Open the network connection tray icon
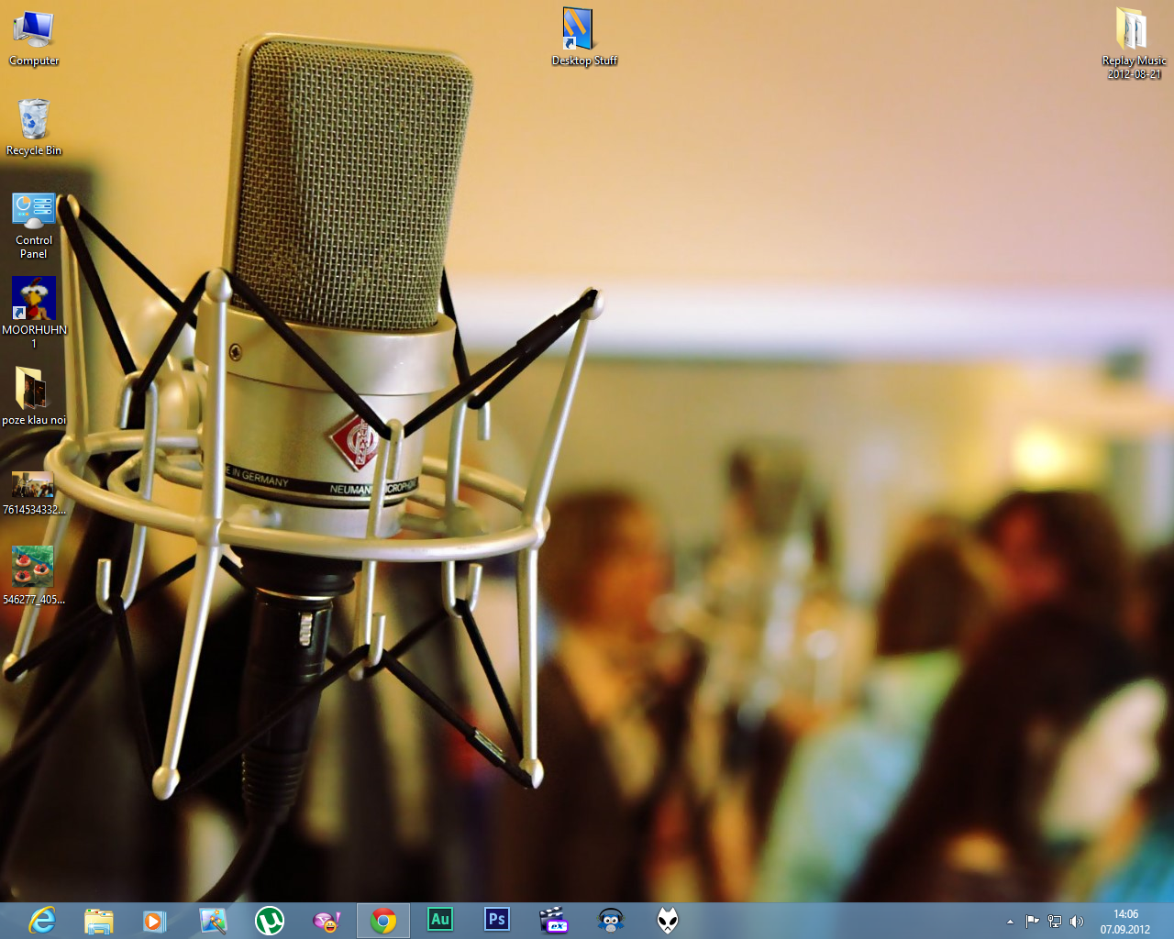 (x=1055, y=922)
